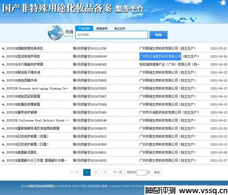This screenshot has width=228, height=195.
Task: Select the 产品名称 search tab
Action: pyautogui.click(x=84, y=28)
